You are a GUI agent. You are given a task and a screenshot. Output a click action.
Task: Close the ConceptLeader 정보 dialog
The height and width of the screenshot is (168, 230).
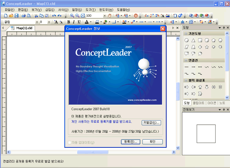pos(163,29)
